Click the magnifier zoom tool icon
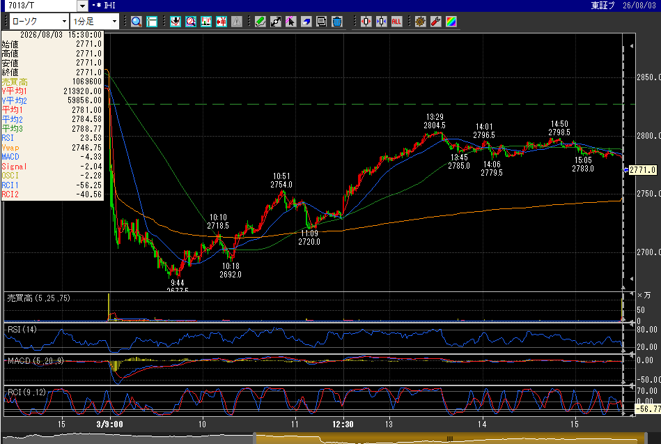661x444 pixels. [136, 22]
